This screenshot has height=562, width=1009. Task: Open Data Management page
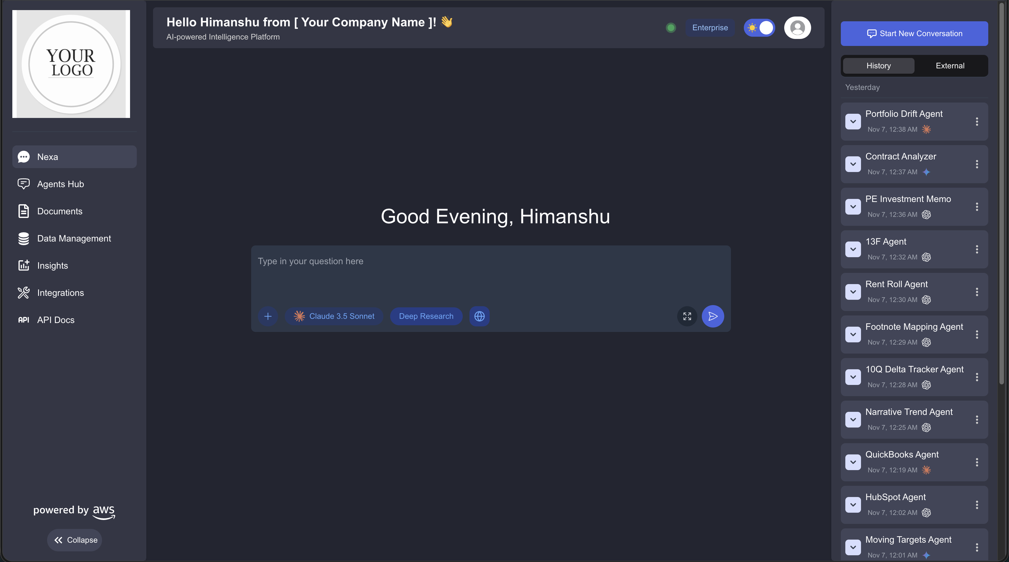point(75,238)
